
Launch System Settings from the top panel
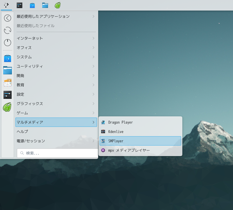[20, 5]
